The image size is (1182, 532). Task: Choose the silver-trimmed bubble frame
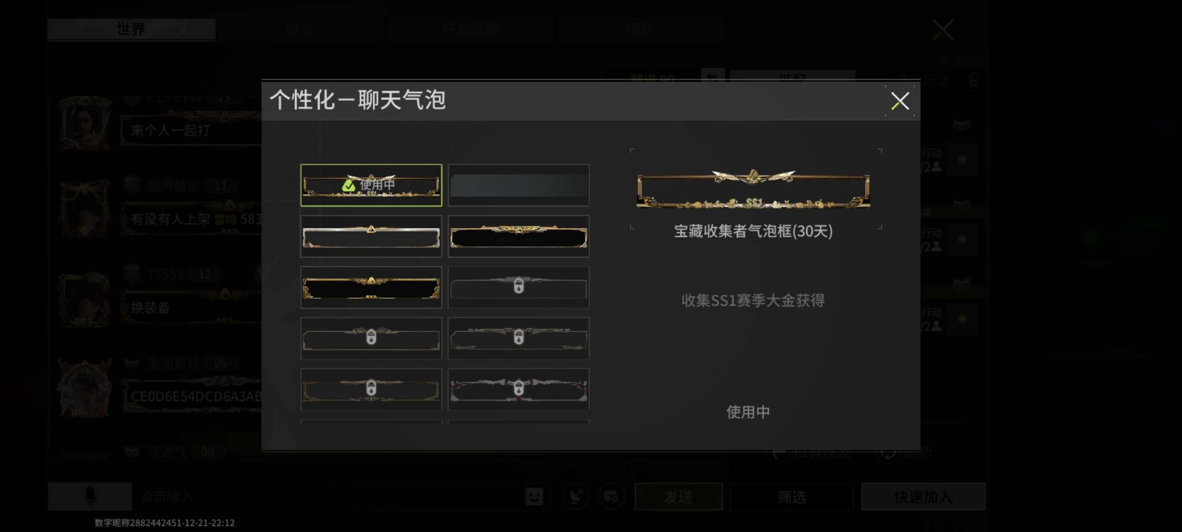pos(371,236)
